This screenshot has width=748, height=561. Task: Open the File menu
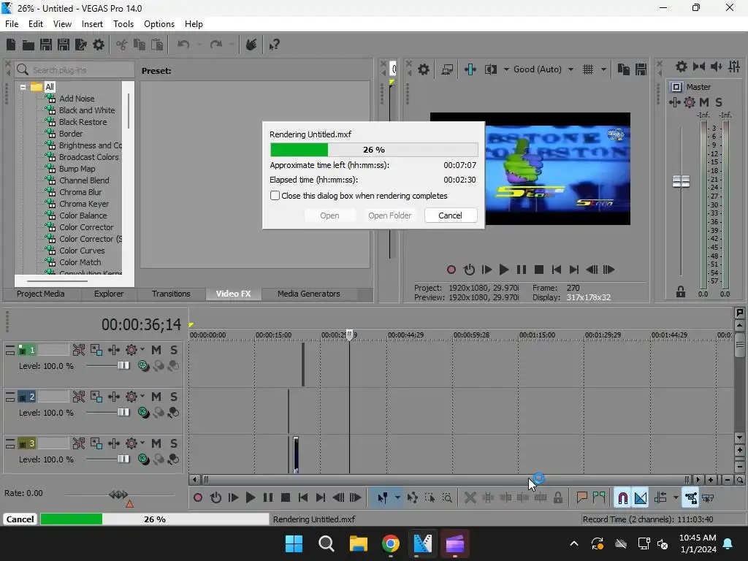click(x=12, y=24)
